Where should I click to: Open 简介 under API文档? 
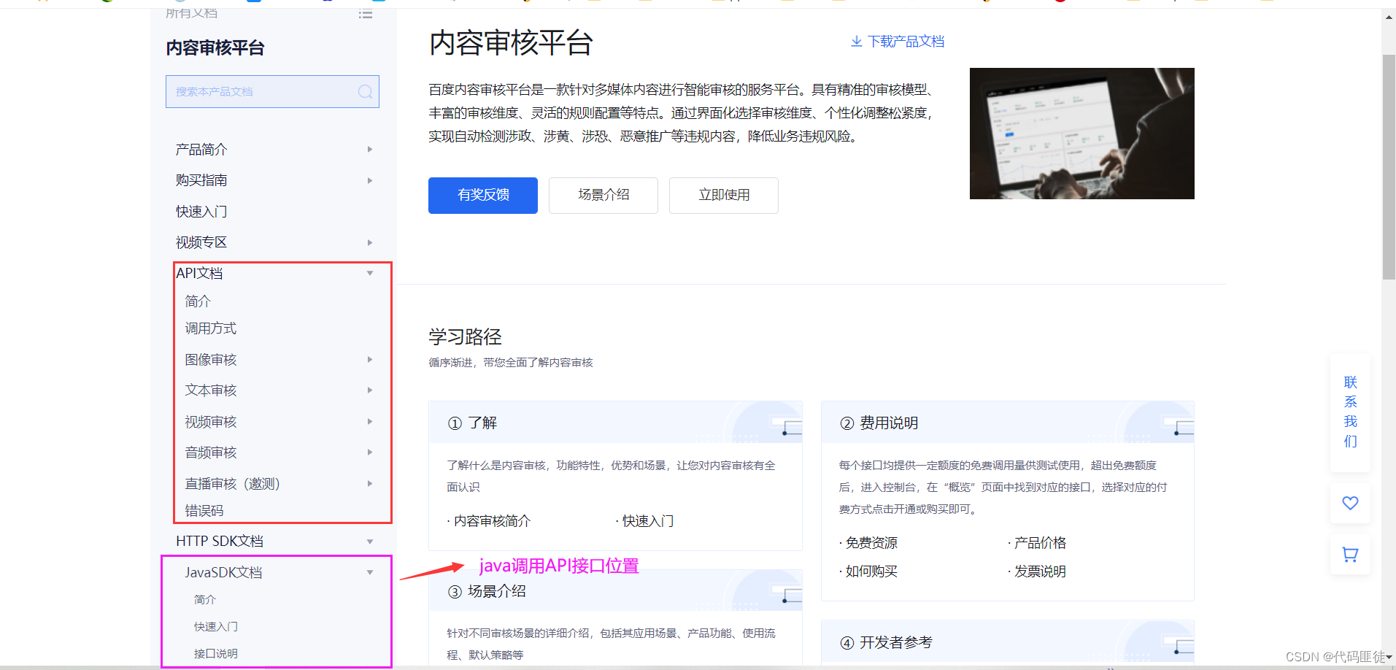[x=198, y=301]
